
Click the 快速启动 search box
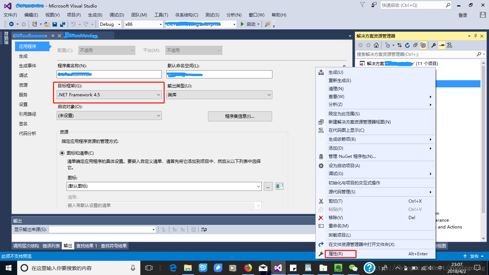416,5
